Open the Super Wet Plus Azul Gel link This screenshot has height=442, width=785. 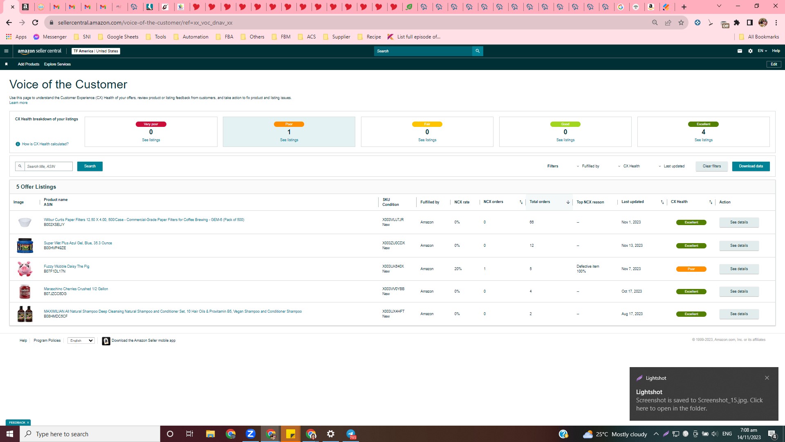[78, 243]
